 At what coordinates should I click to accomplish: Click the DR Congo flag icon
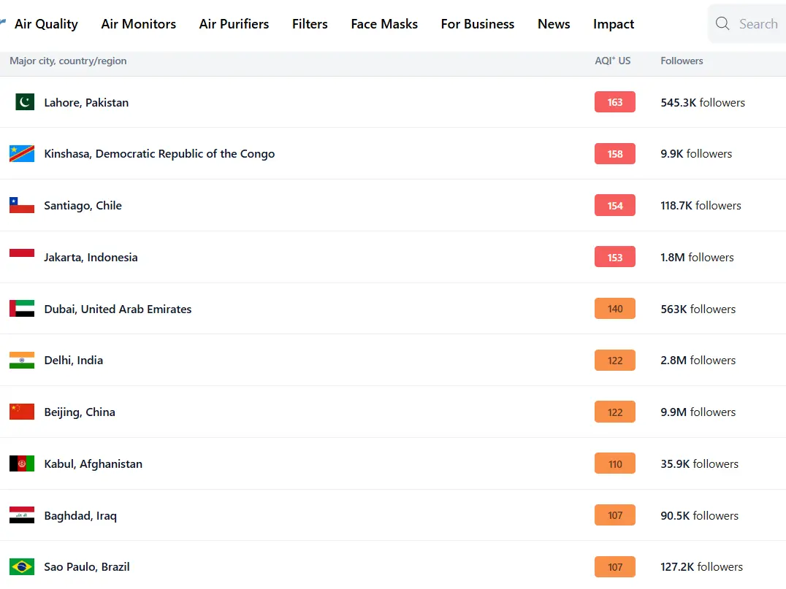(22, 153)
